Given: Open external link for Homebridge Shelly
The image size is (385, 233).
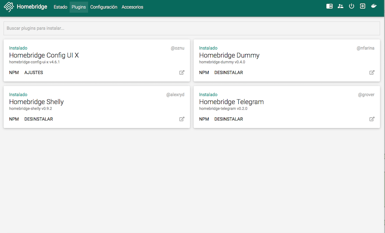Looking at the screenshot, I should point(182,119).
